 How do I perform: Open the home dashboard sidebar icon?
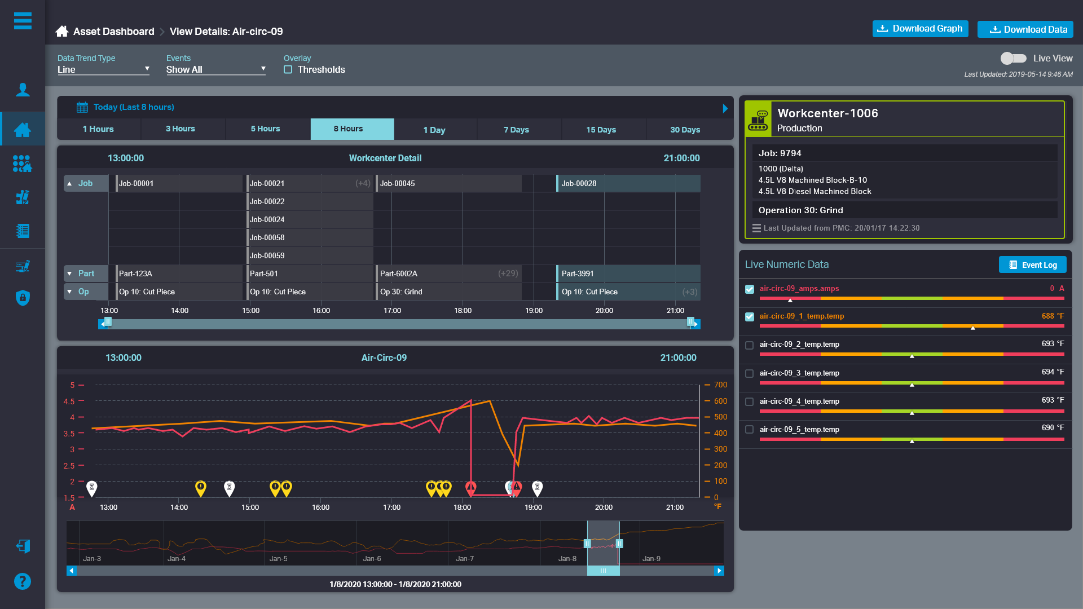(x=23, y=130)
